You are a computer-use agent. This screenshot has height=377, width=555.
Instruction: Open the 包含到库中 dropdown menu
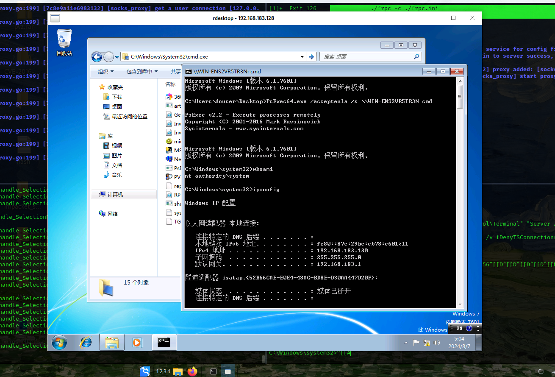coord(142,72)
